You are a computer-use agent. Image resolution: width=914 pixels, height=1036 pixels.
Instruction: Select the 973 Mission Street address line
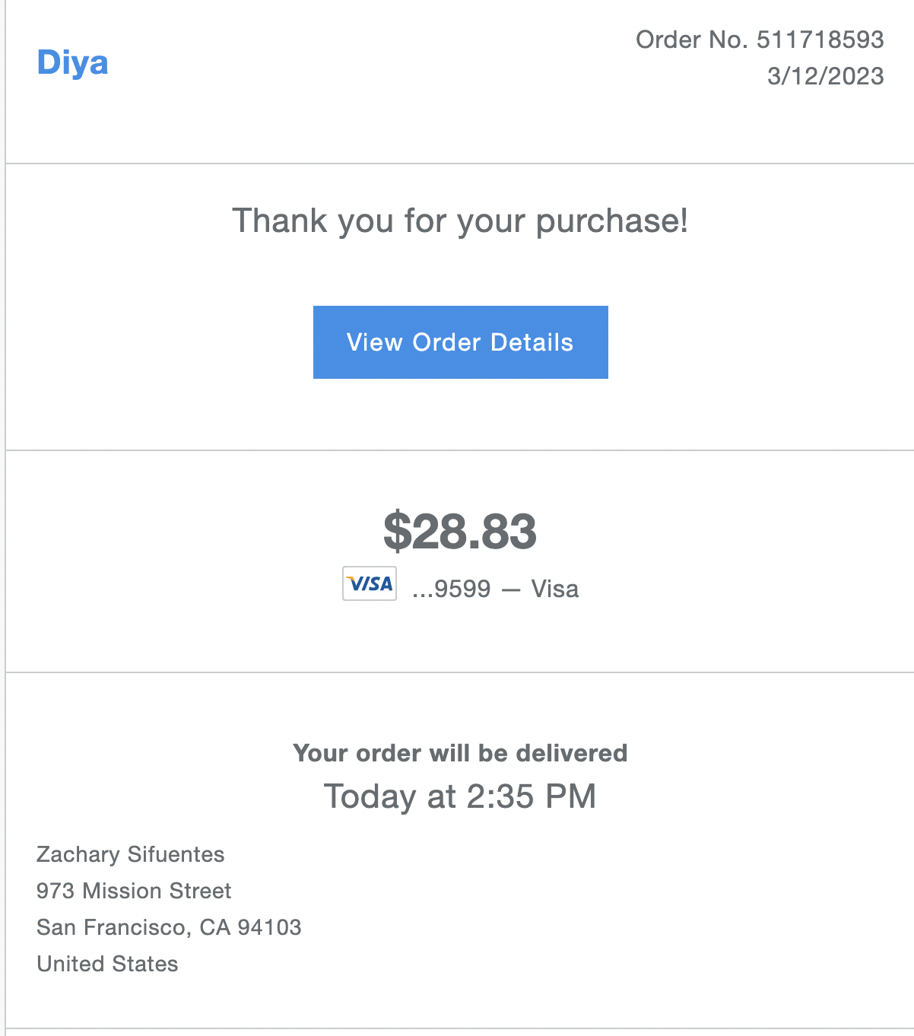tap(134, 891)
